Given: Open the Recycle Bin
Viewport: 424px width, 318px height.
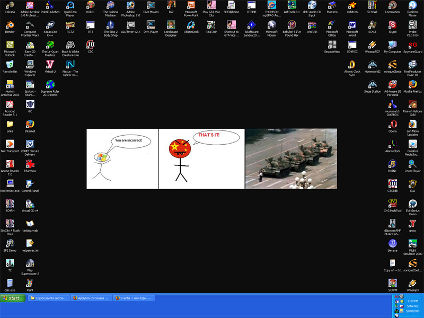Looking at the screenshot, I should pyautogui.click(x=10, y=65).
